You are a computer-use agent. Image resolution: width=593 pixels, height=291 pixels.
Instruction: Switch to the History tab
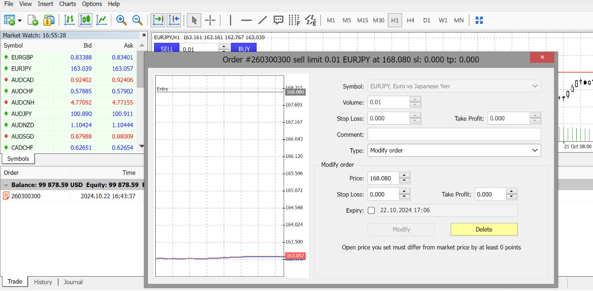point(43,282)
